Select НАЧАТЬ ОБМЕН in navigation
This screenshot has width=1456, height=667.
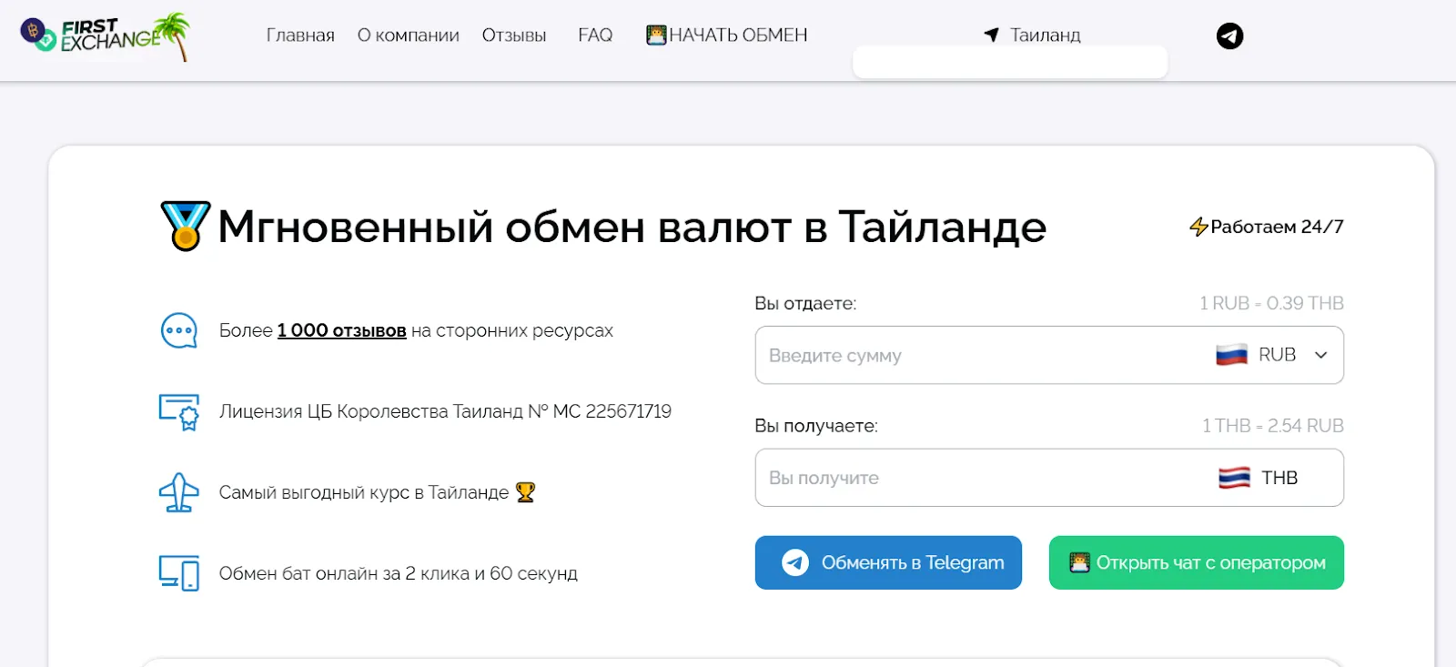click(727, 35)
